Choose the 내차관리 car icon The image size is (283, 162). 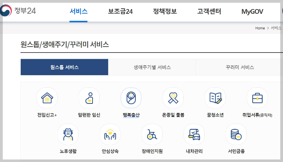(194, 134)
